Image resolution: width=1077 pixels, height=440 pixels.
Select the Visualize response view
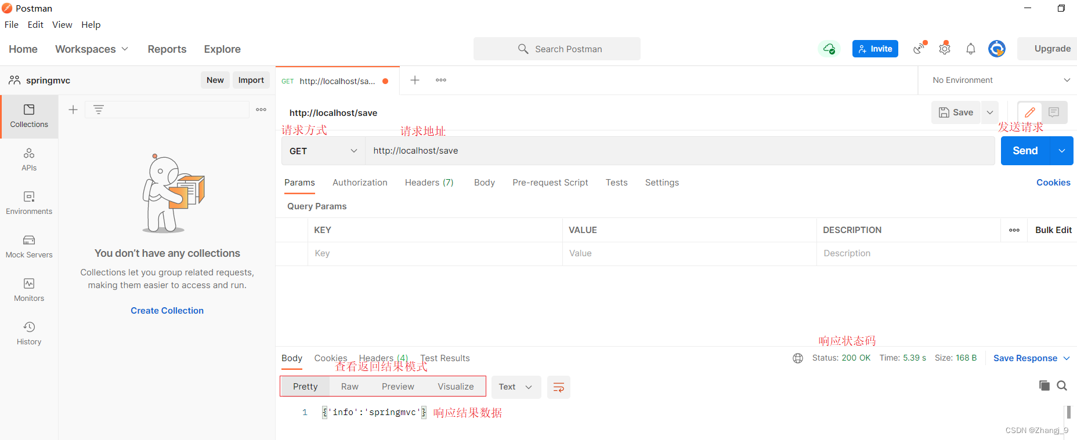456,387
